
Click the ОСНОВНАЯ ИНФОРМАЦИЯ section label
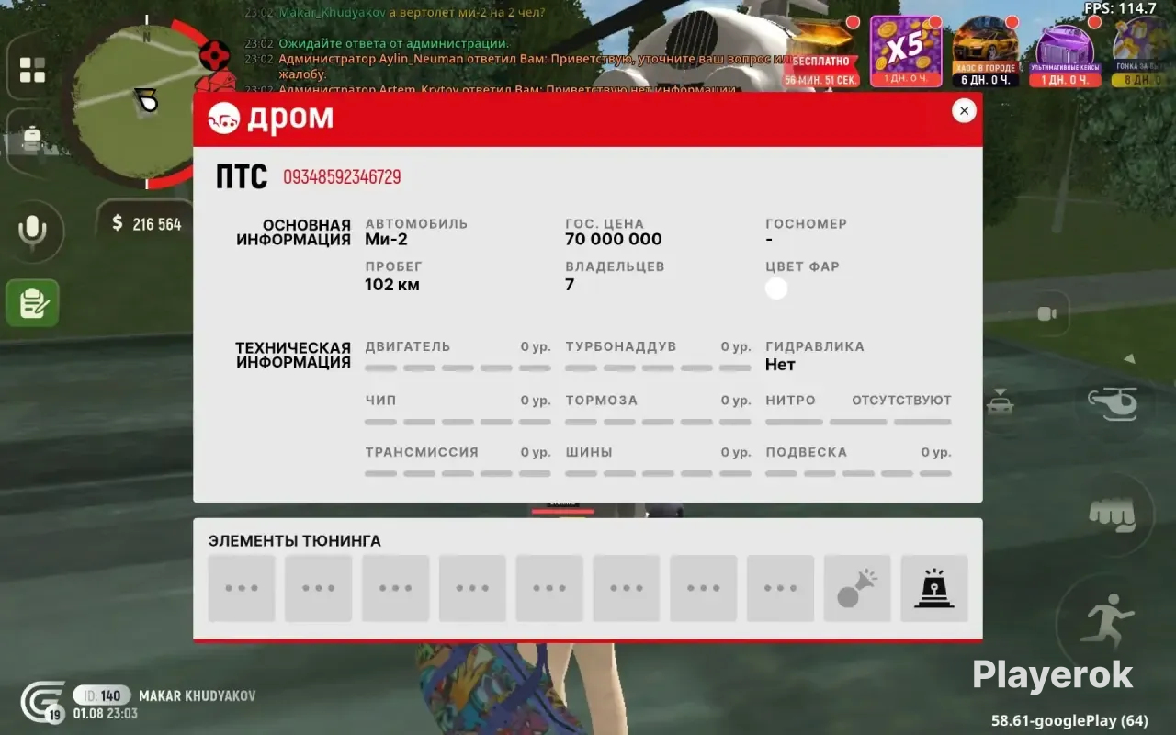point(293,232)
